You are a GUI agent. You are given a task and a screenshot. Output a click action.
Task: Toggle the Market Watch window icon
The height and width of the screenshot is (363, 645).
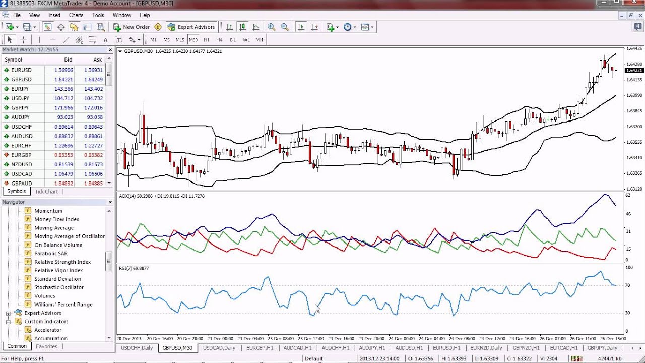coord(48,27)
